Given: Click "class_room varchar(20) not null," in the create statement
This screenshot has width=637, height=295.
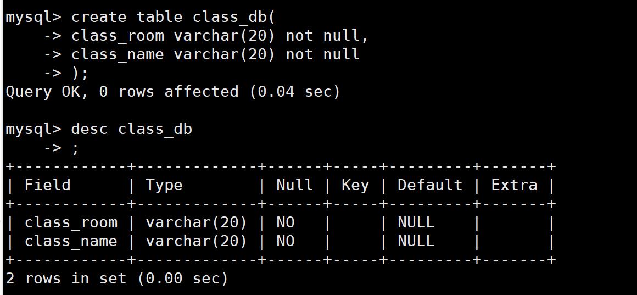Looking at the screenshot, I should click(x=220, y=36).
